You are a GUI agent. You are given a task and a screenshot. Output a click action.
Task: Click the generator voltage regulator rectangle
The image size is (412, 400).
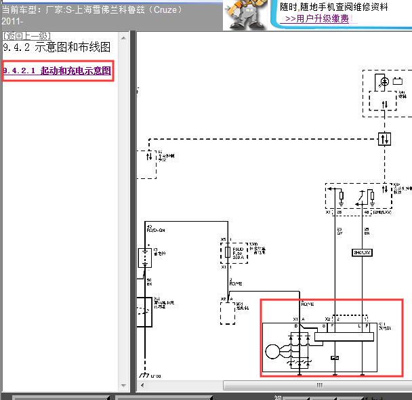click(344, 337)
